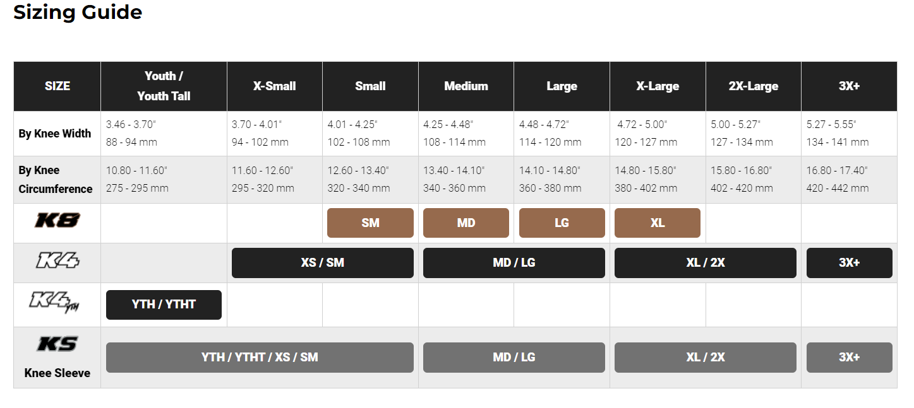
Task: Click the By Knee Circumference row label
Action: [x=56, y=180]
